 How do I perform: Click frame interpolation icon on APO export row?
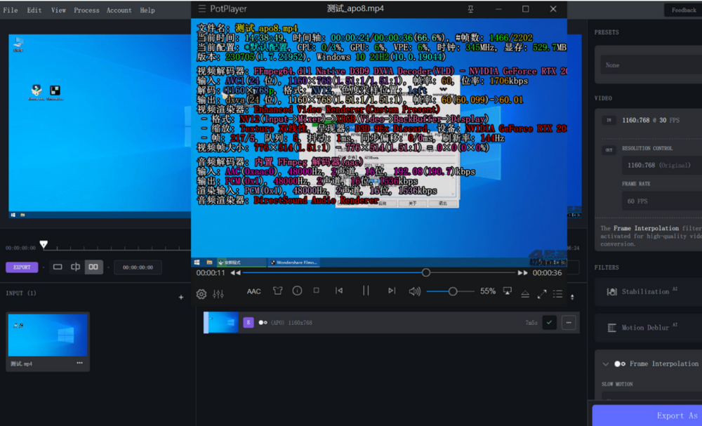[x=263, y=322]
